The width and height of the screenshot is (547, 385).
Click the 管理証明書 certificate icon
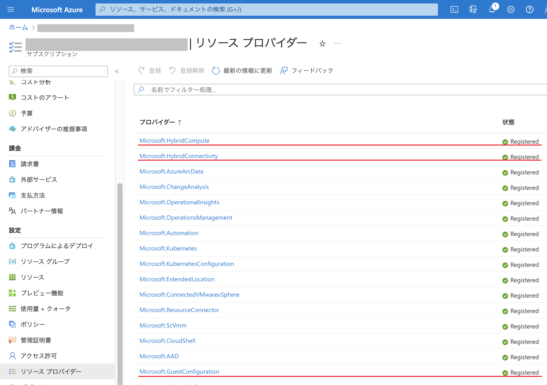pyautogui.click(x=12, y=340)
